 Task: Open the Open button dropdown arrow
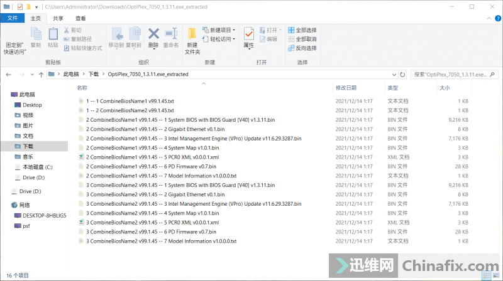[280, 30]
